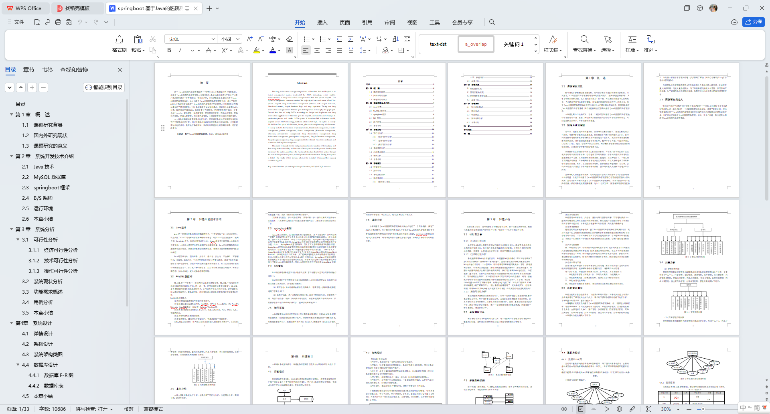Select center text alignment
Viewport: 770px width, 414px height.
point(317,50)
